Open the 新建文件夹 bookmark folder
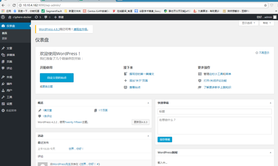The height and width of the screenshot is (166, 278). pos(73,11)
